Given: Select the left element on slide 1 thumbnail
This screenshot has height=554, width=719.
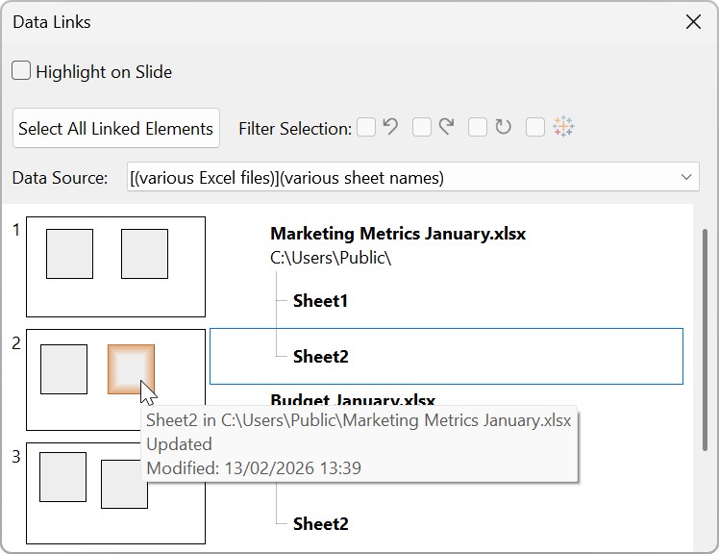Looking at the screenshot, I should pyautogui.click(x=69, y=254).
